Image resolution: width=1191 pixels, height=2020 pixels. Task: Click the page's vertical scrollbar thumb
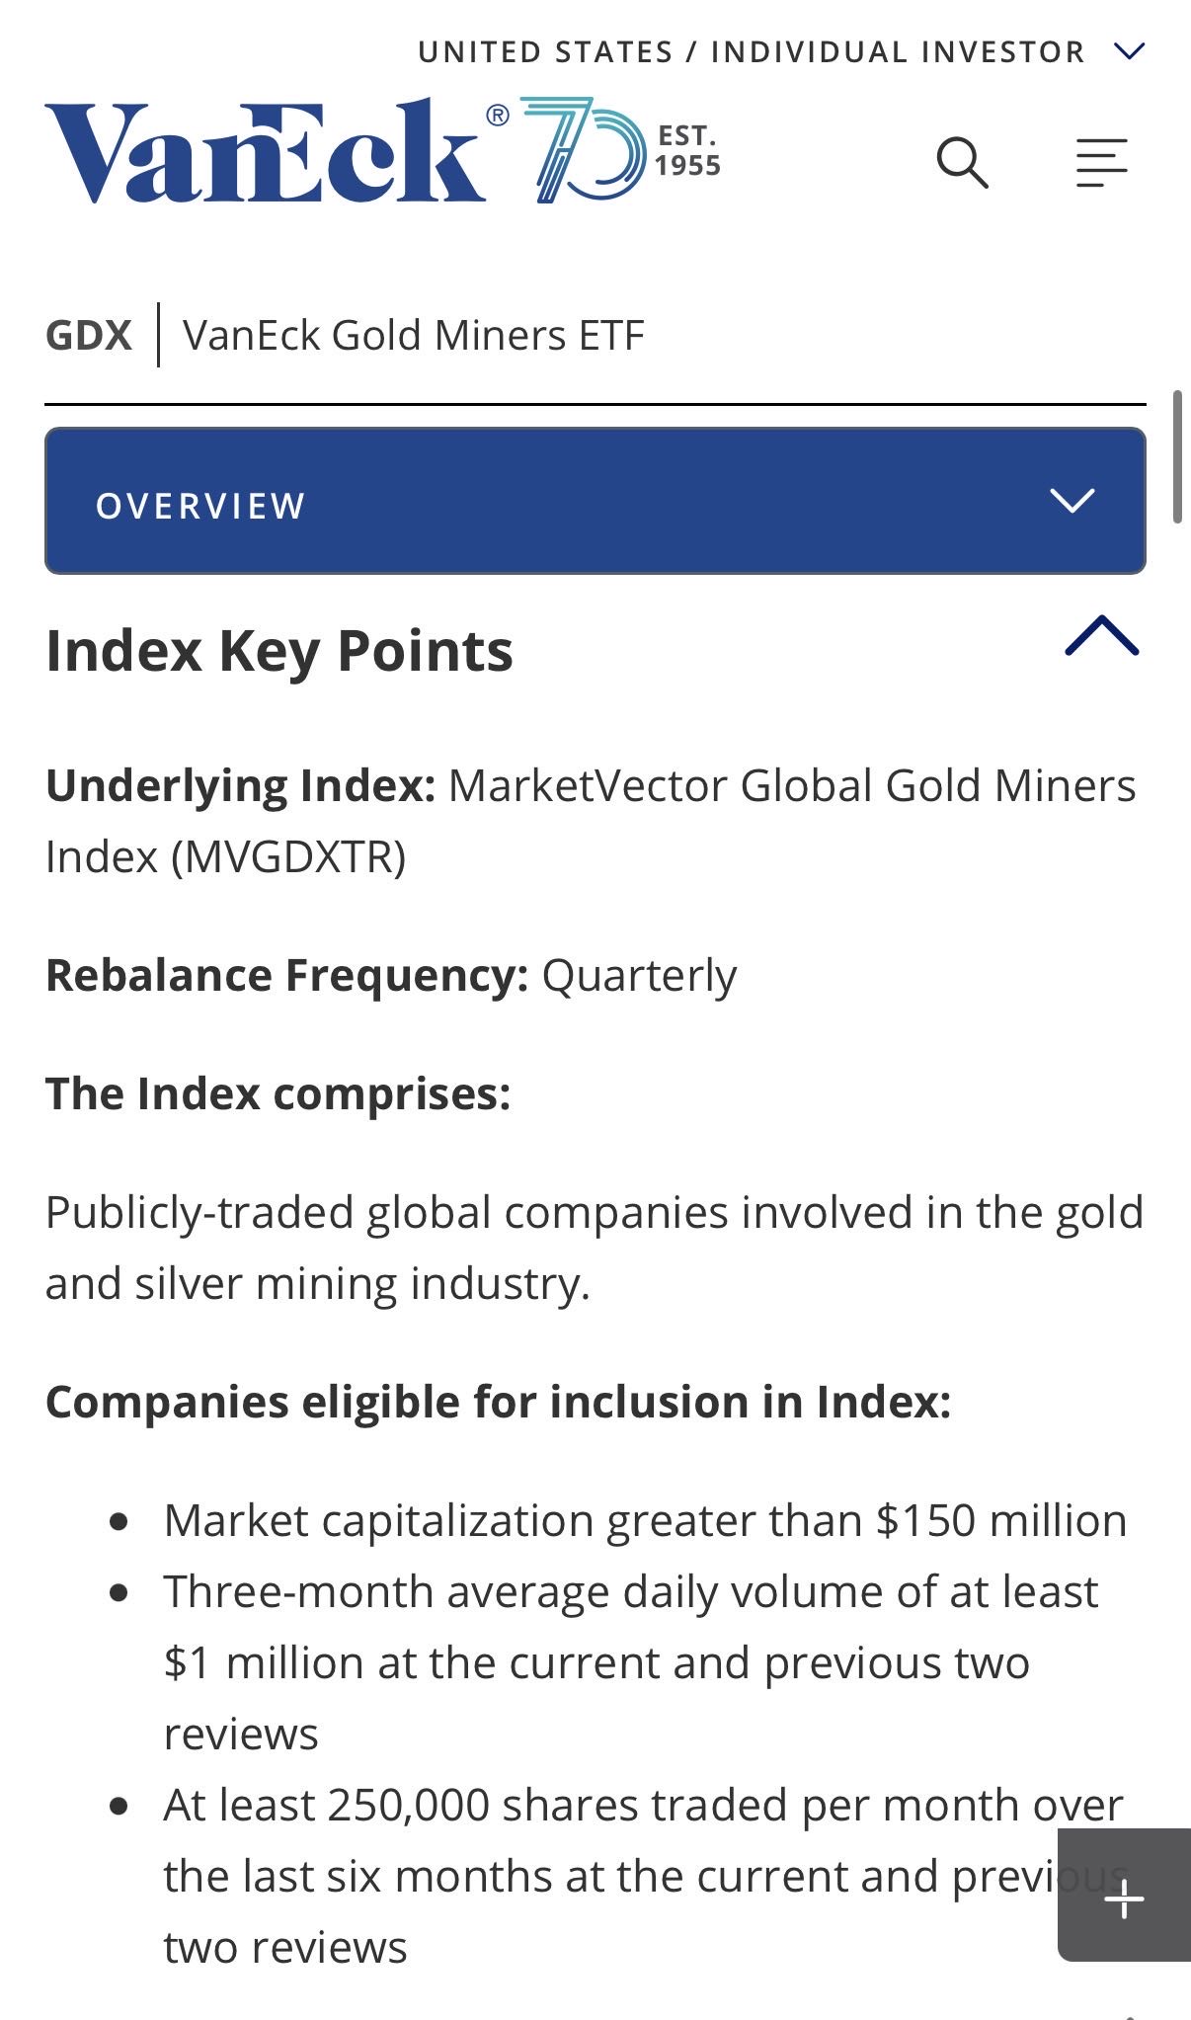(1177, 456)
